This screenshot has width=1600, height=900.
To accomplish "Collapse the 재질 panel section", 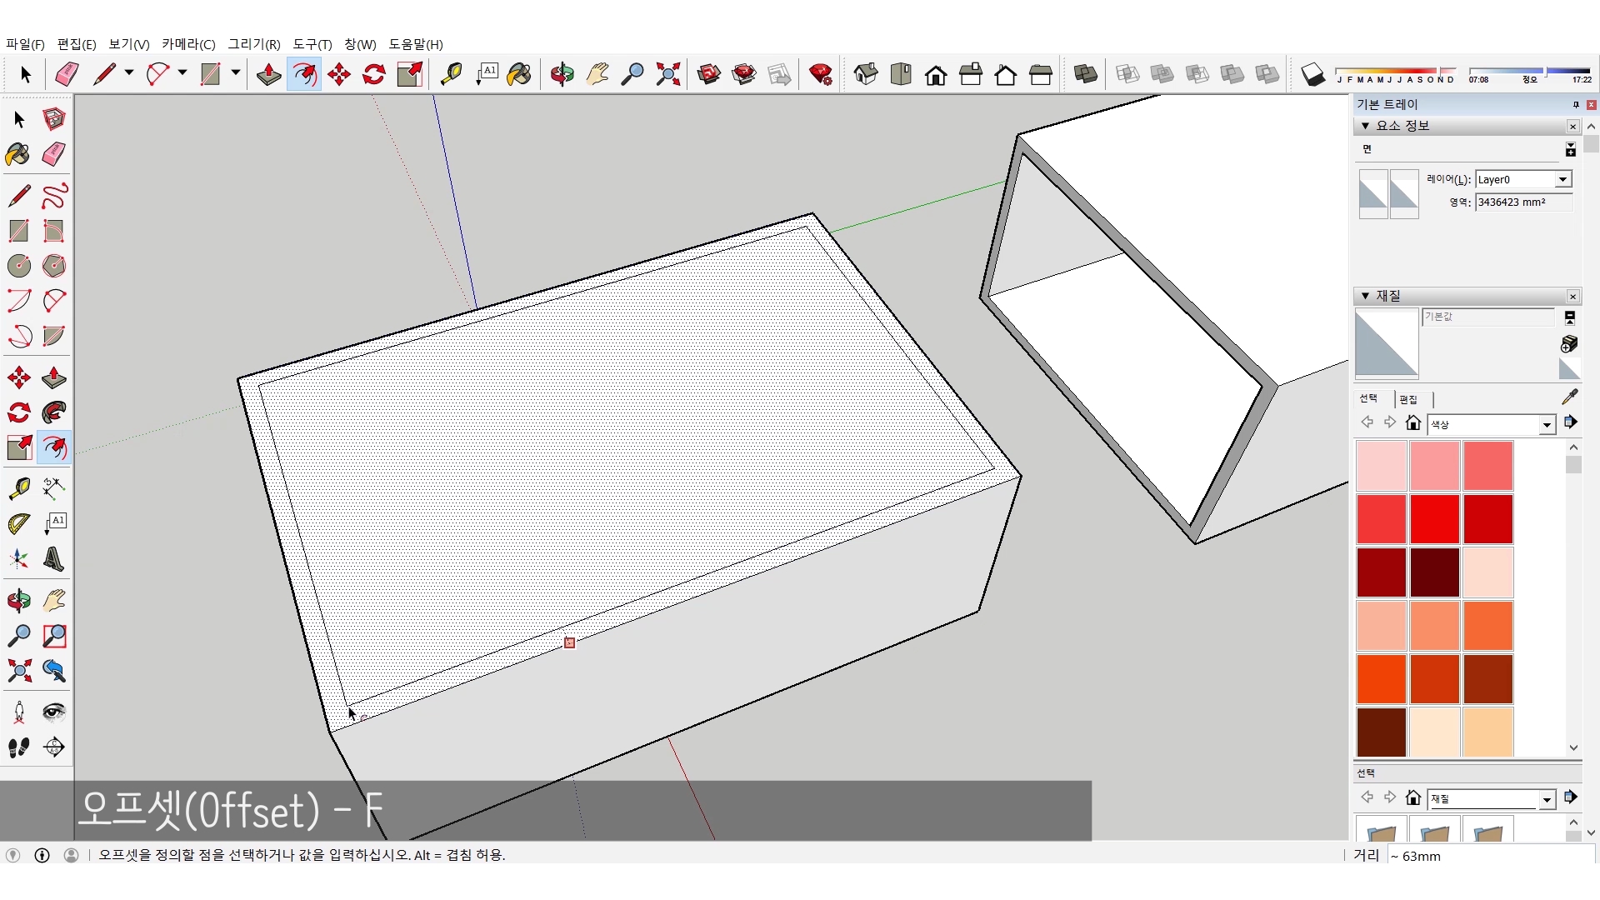I will 1365,296.
